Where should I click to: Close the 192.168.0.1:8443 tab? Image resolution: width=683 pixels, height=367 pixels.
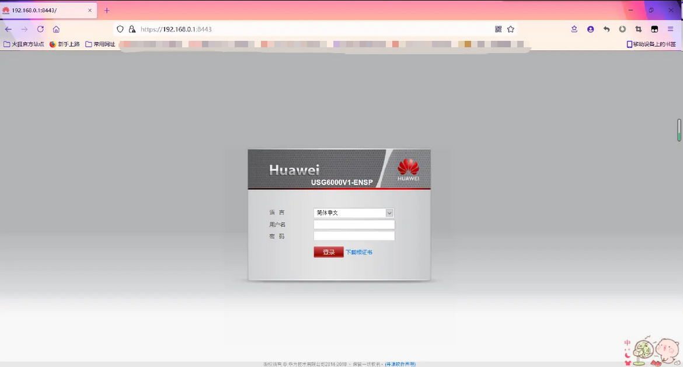coord(90,11)
